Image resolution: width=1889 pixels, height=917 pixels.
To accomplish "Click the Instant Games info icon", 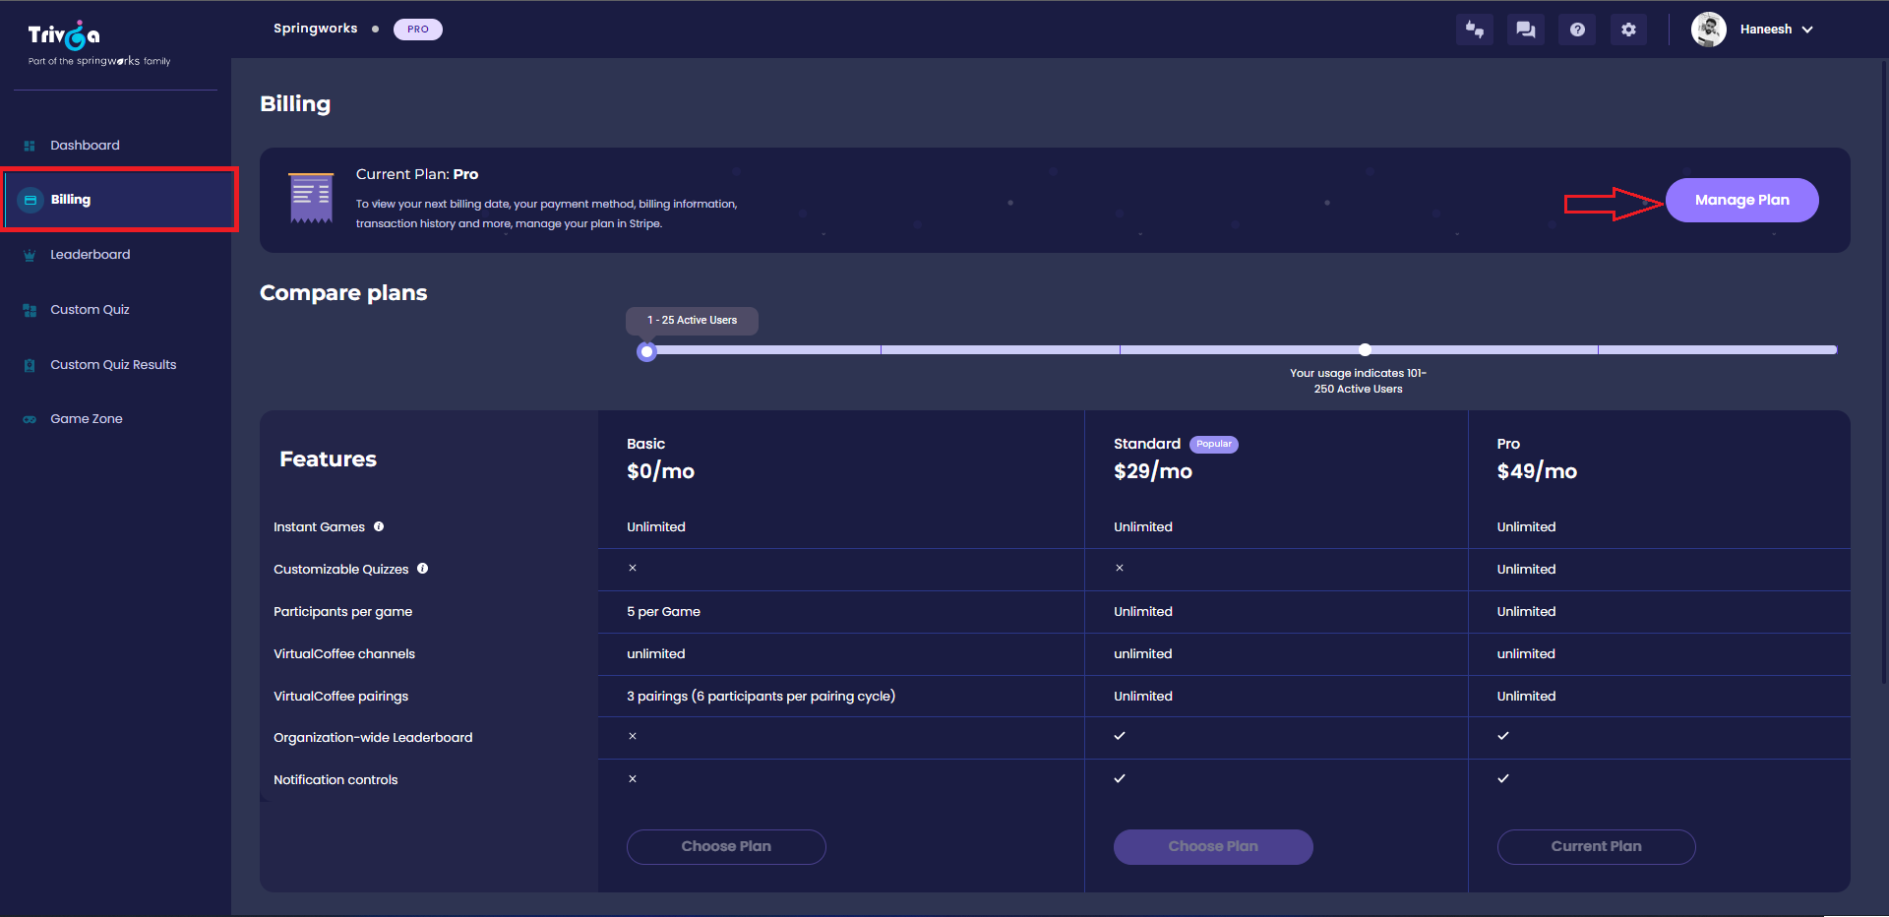I will [379, 527].
